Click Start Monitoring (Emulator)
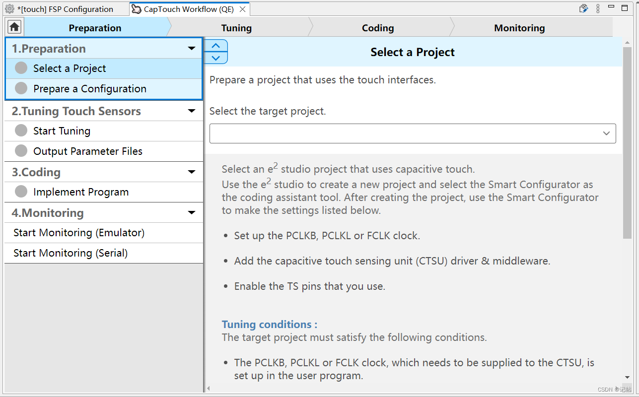Screen dimensions: 639x397 point(79,233)
